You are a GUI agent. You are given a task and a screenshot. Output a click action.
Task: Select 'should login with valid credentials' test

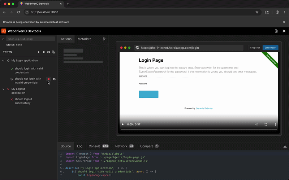coord(29,70)
